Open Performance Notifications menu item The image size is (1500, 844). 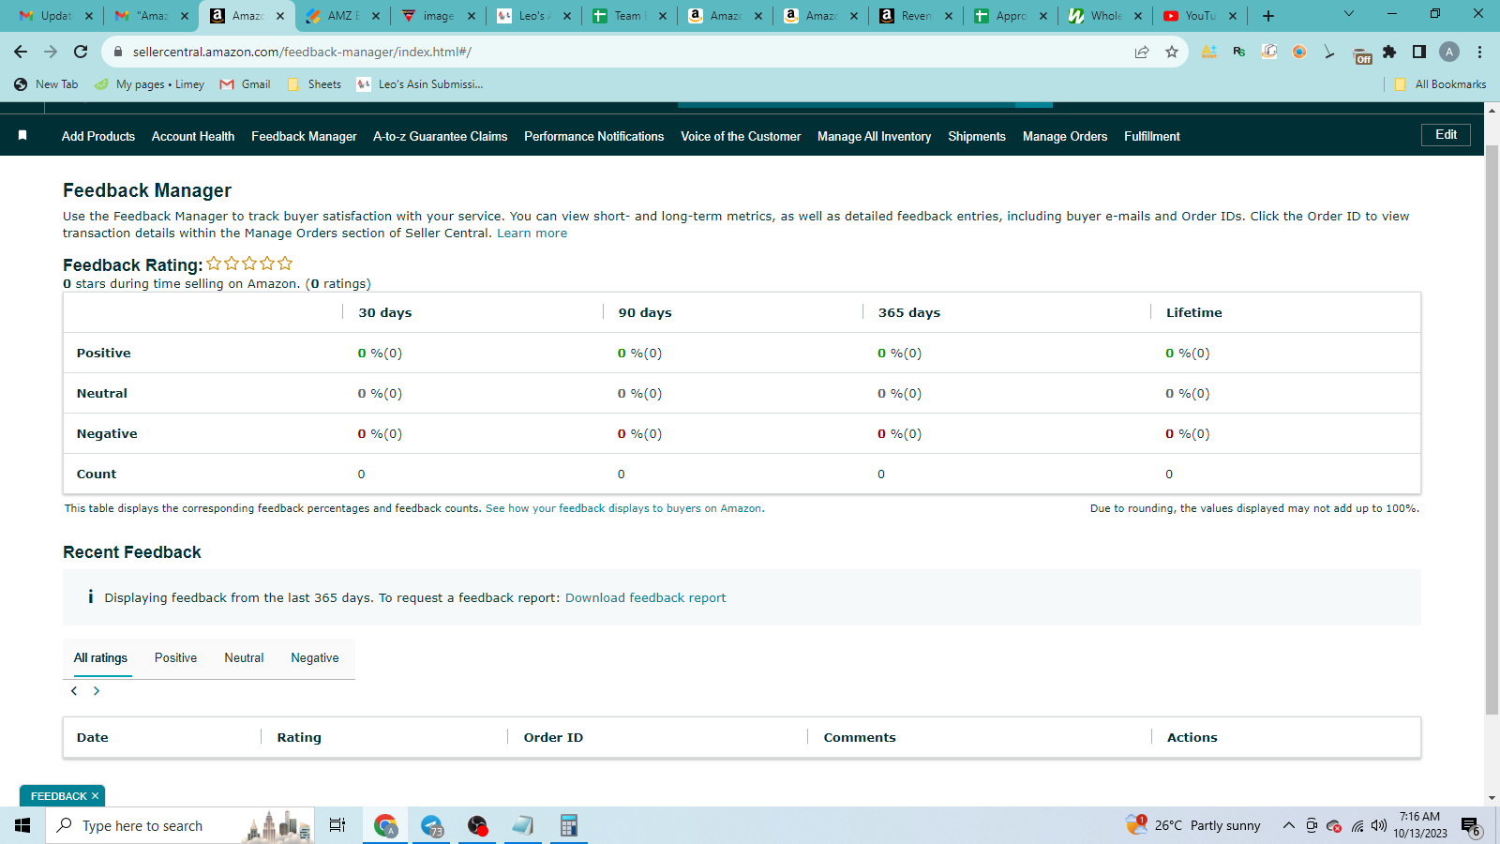(594, 136)
